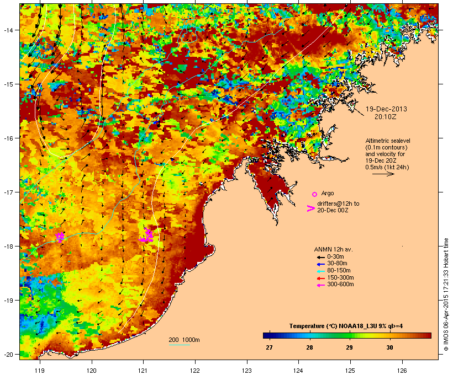Click the 30-80m depth label

tap(337, 264)
